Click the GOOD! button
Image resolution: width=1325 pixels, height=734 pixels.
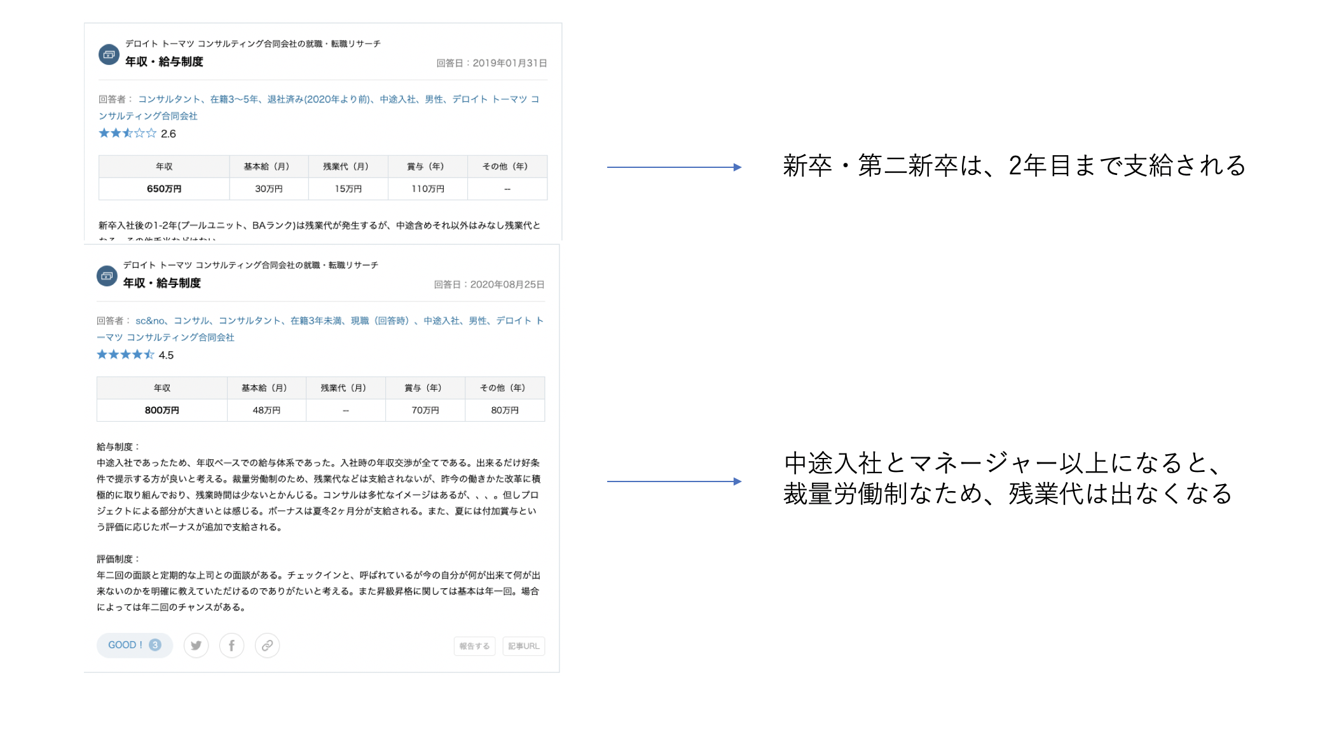pos(135,645)
